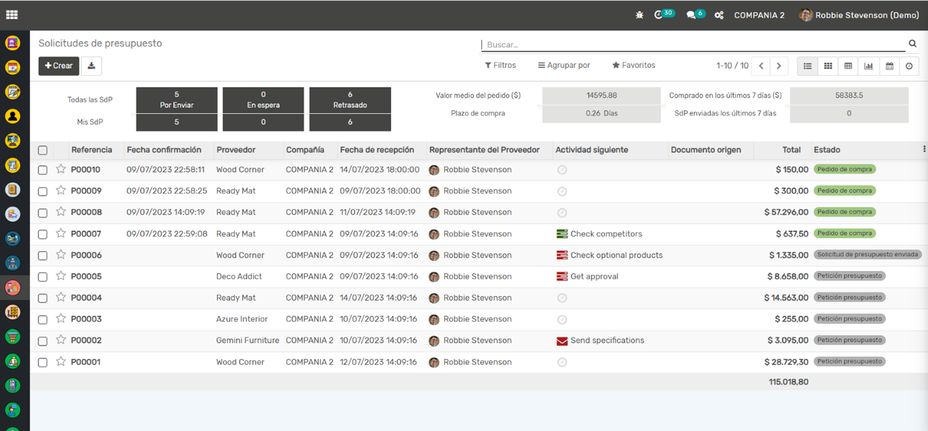Expand the Filtros dropdown

(500, 65)
